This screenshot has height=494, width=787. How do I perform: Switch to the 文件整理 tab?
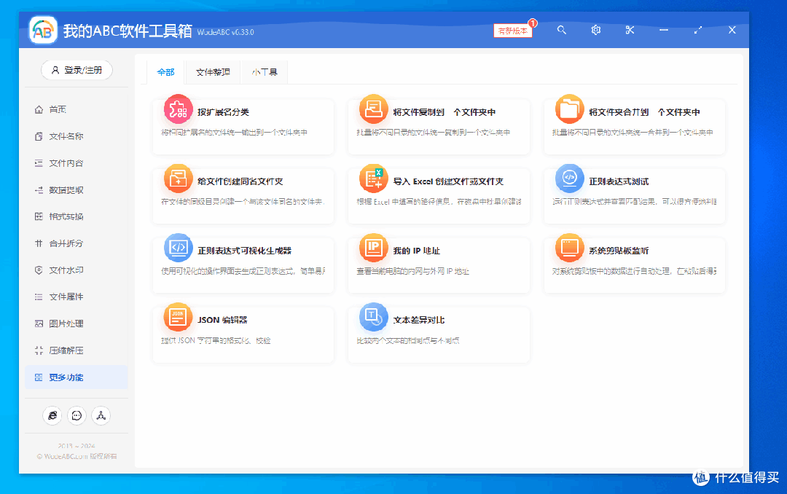coord(213,72)
